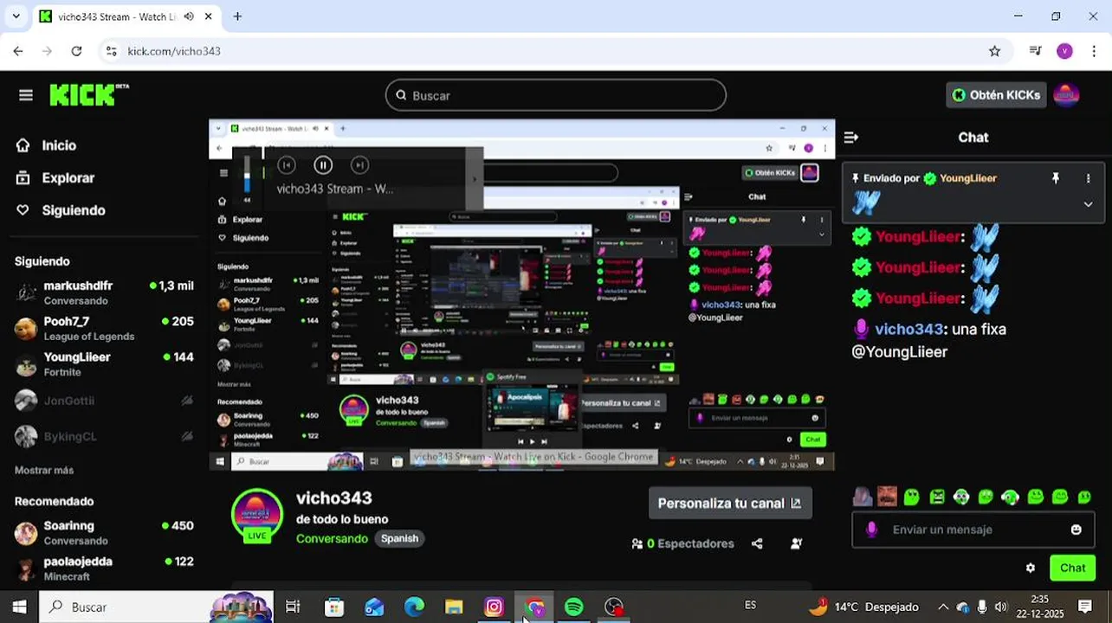Launch Microsoft Store from taskbar

333,607
